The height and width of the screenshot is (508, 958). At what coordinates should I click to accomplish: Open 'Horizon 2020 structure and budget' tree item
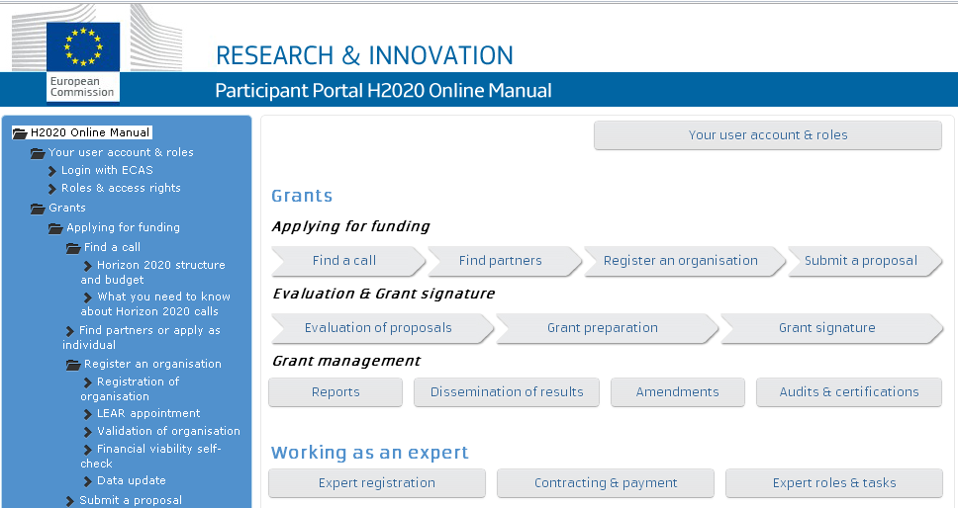coord(152,272)
